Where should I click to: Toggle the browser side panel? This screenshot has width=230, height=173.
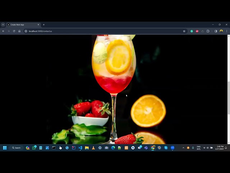click(x=216, y=31)
